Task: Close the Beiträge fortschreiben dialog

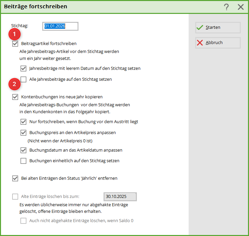Action: [241, 7]
